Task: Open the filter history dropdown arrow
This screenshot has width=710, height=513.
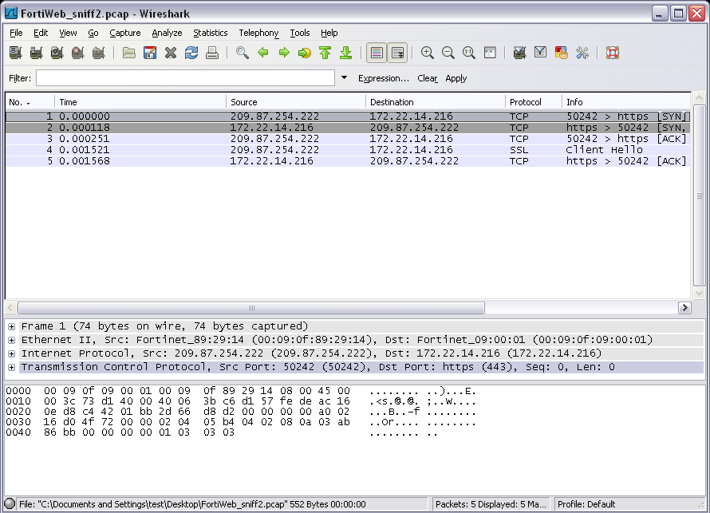Action: [x=345, y=78]
